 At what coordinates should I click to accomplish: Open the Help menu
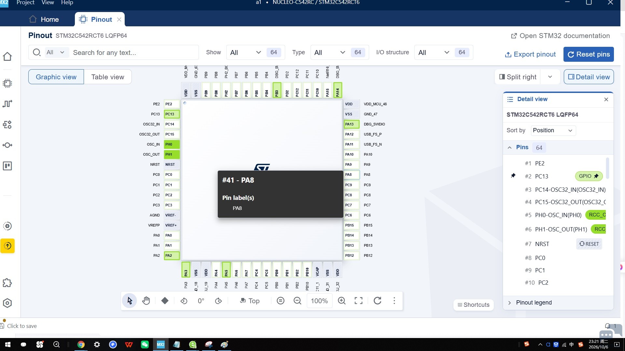67,3
